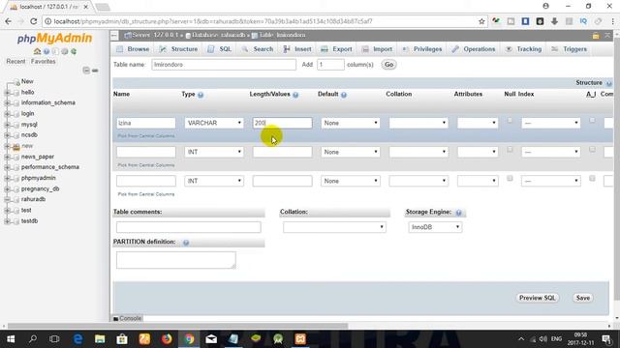Viewport: 620px width, 348px height.
Task: Open the Favorites tables link
Action: pyautogui.click(x=43, y=62)
